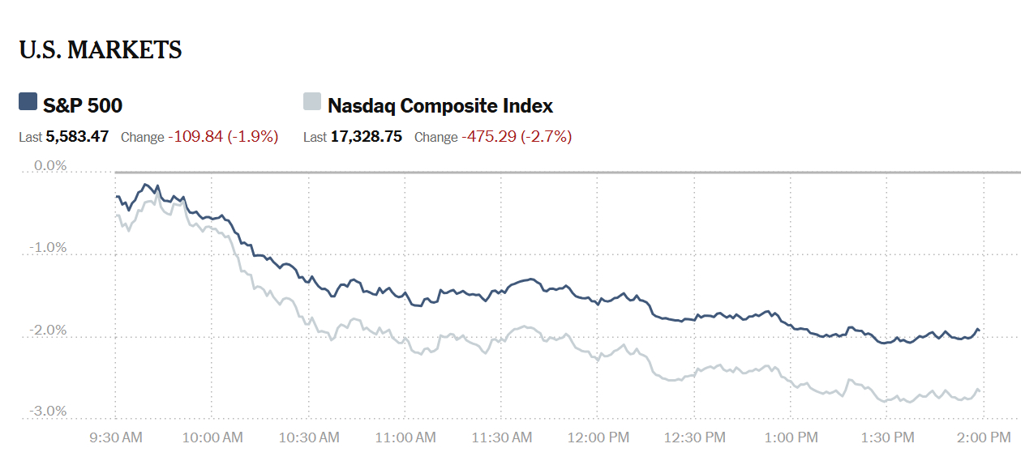Open the S&P 500 index link
1021x465 pixels.
(83, 105)
